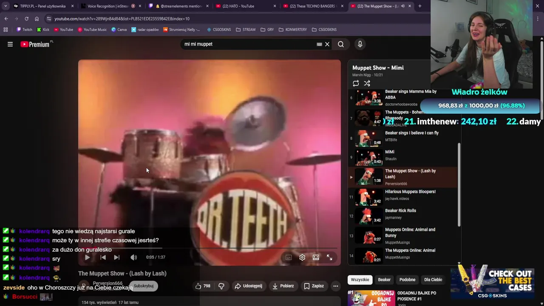Save the video with Zapisz
Viewport: 544px width, 306px height.
[314, 286]
